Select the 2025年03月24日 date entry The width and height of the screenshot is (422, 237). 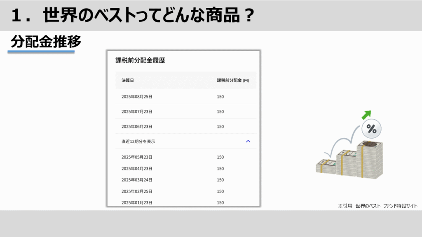(x=137, y=180)
